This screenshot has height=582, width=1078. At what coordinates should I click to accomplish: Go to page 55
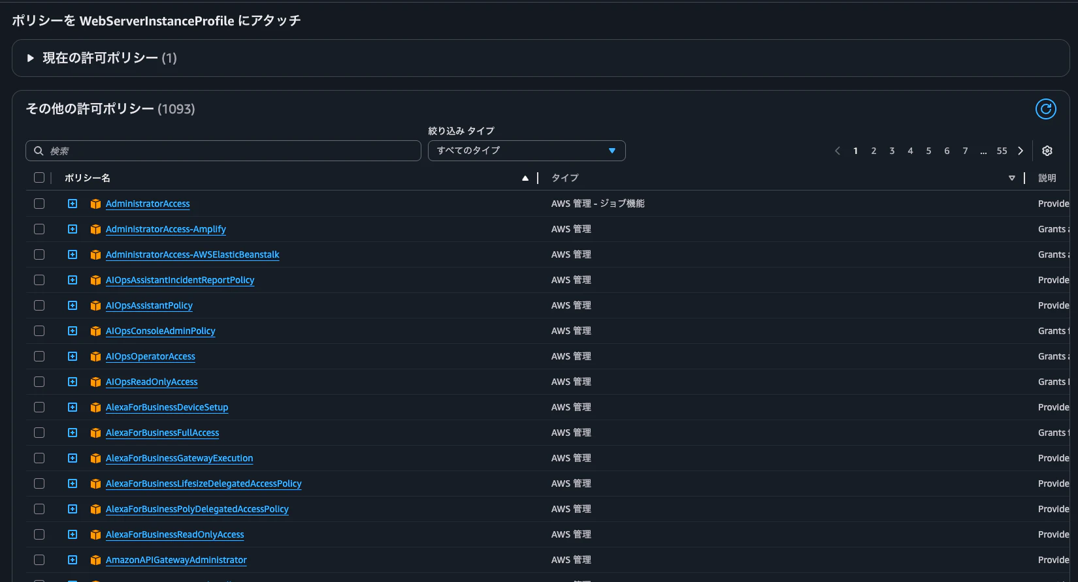(1002, 151)
